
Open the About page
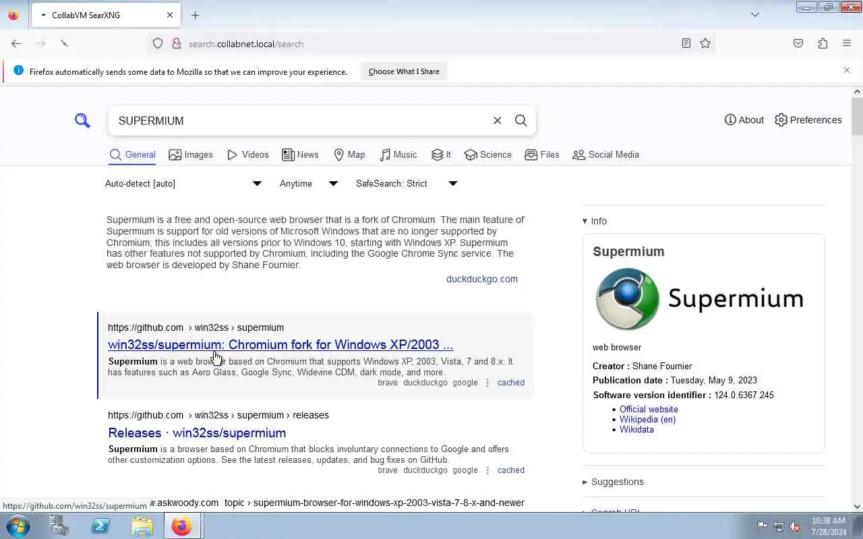(x=744, y=120)
